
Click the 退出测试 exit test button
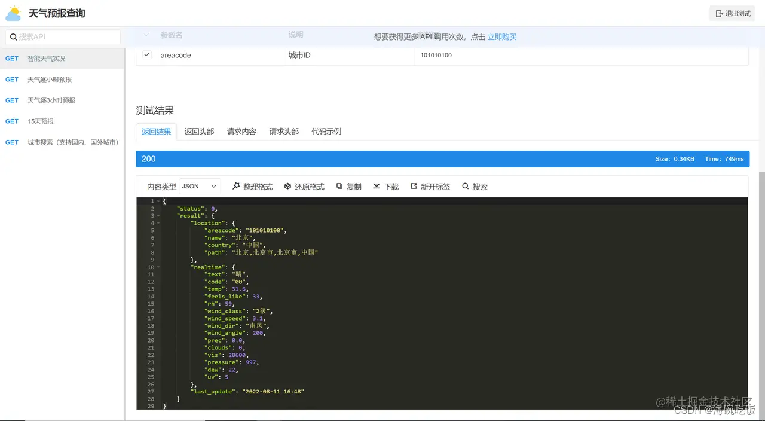coord(732,13)
